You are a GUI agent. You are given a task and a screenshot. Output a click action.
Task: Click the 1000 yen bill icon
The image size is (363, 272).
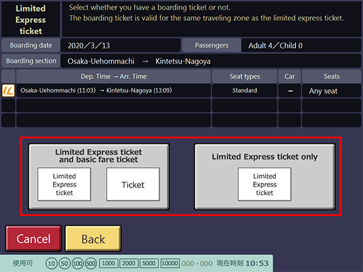tap(109, 263)
